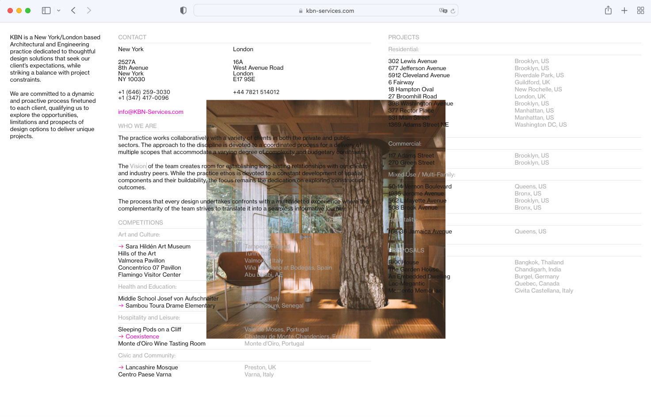Viewport: 651px width, 417px height.
Task: Click Civita Castellana, Italy location
Action: [x=544, y=291]
